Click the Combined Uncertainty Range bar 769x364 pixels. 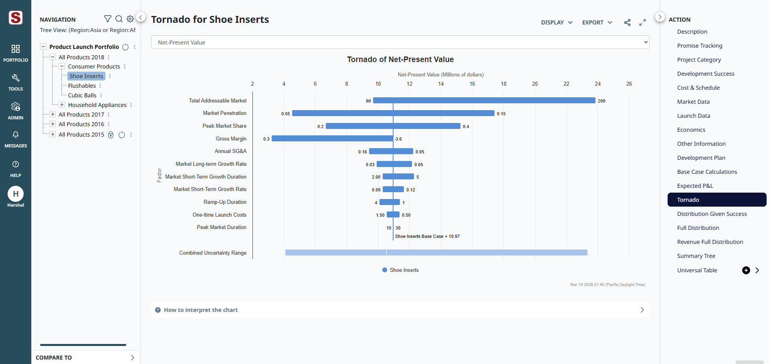coord(436,253)
